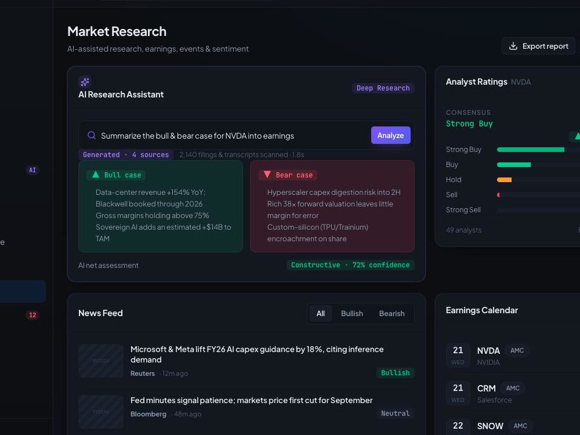Click the green up-triangle in Bull case
The height and width of the screenshot is (435, 580).
[96, 174]
